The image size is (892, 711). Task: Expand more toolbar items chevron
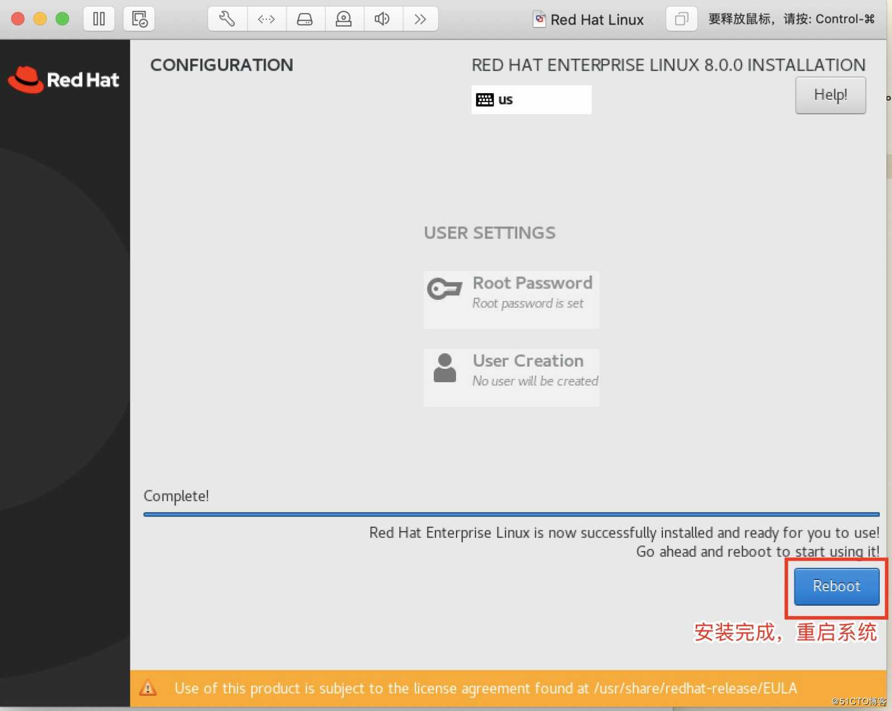420,19
